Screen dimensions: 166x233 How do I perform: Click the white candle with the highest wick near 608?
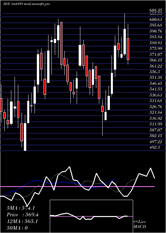tap(124, 42)
